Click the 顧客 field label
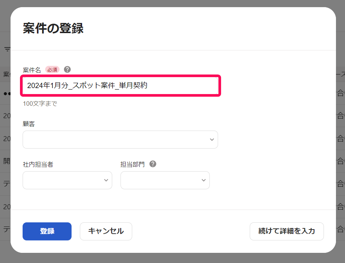The image size is (345, 263). [x=29, y=124]
